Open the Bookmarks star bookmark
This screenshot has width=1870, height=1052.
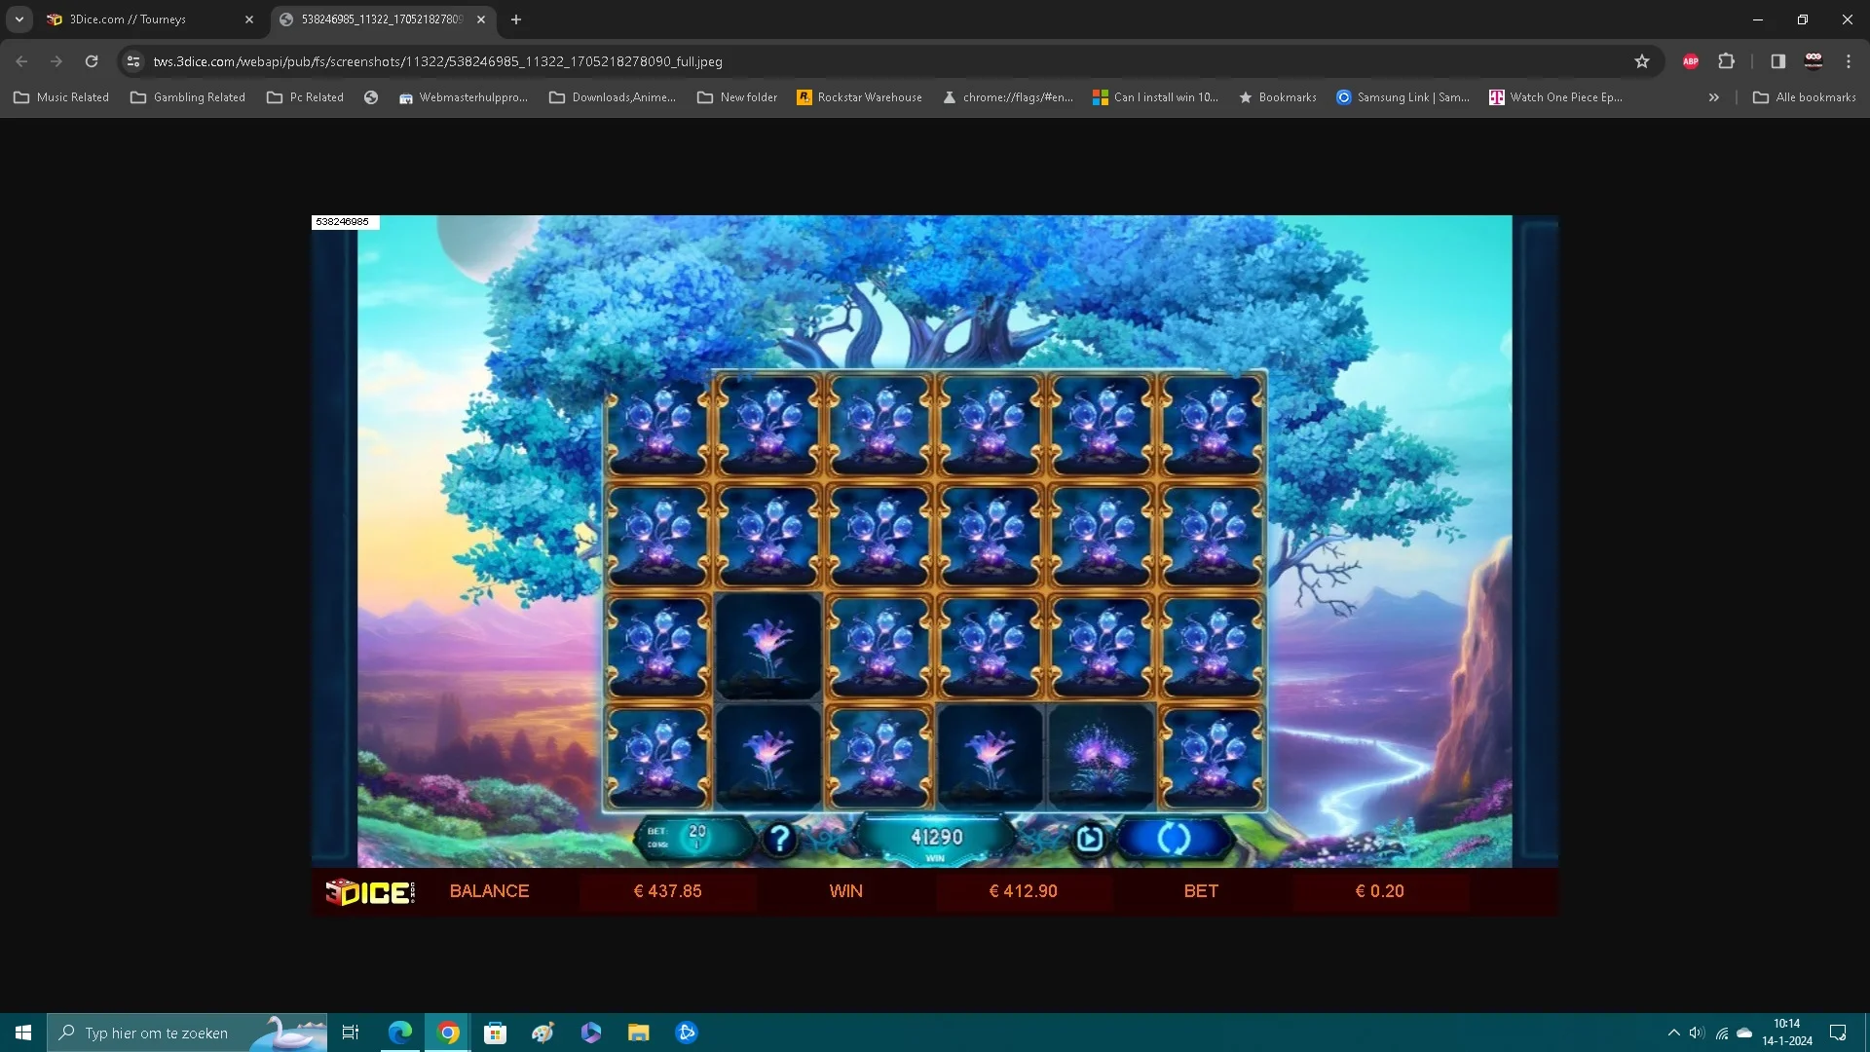(x=1278, y=97)
